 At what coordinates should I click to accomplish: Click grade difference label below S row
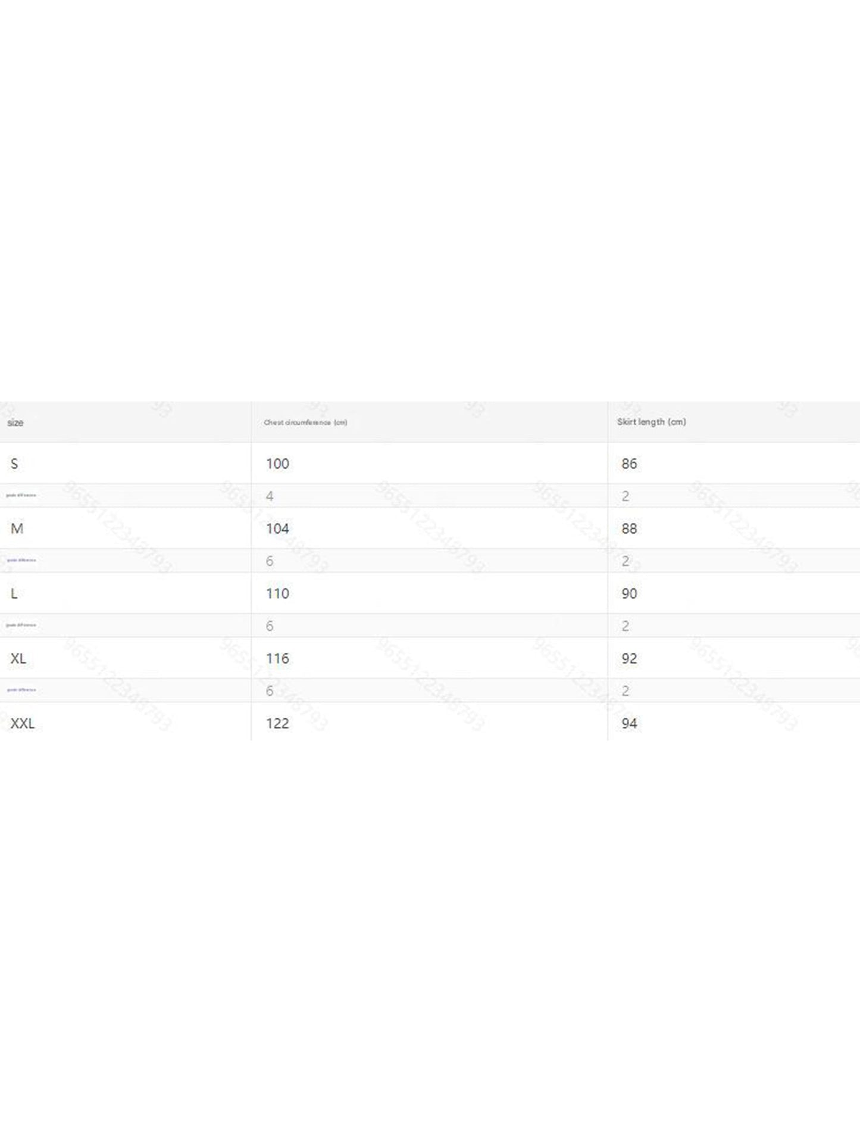click(21, 496)
